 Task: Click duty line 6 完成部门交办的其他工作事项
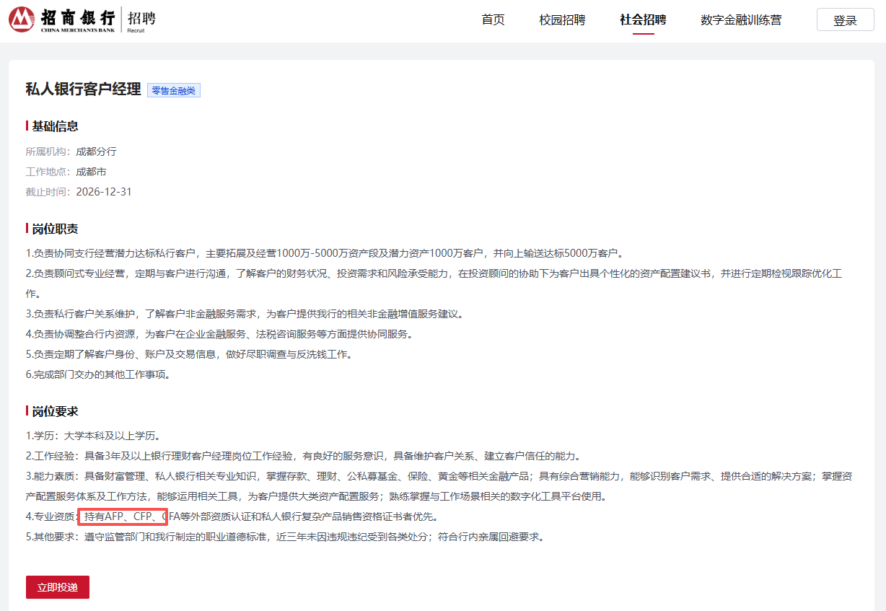coord(98,374)
